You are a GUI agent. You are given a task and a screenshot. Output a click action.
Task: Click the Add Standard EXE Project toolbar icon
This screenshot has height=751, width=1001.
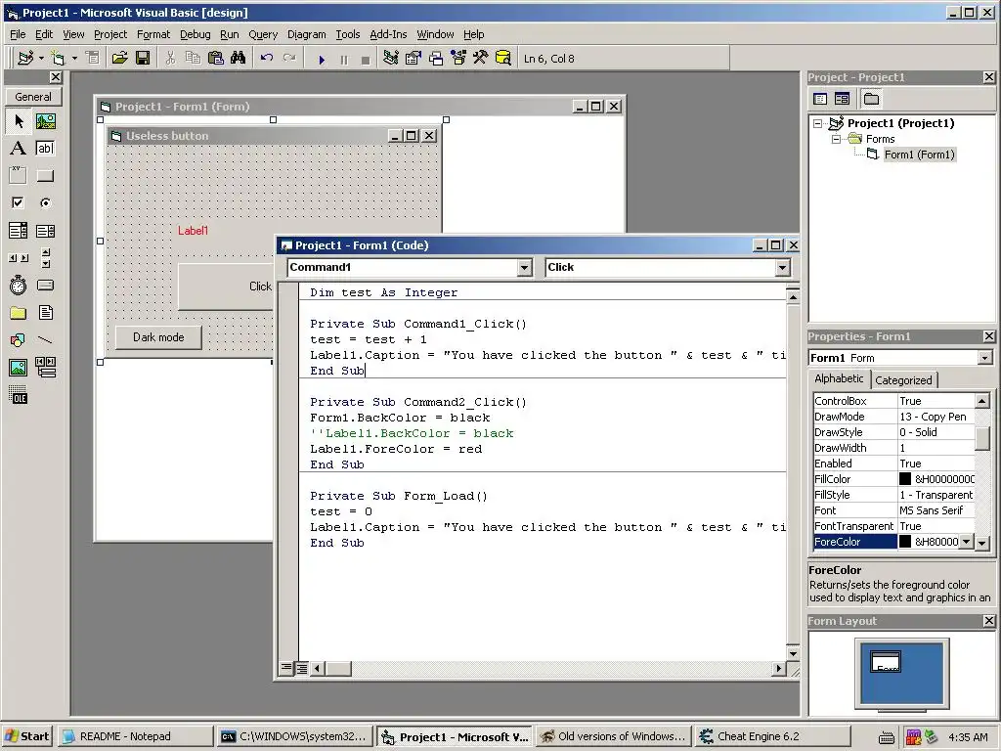click(x=25, y=58)
